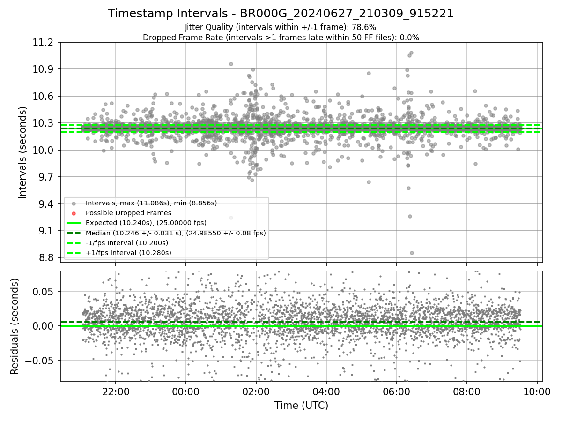
Task: Click the plot title 'Timestamp Intervals - BR000G_20240627_210309_915221'
Action: point(281,14)
